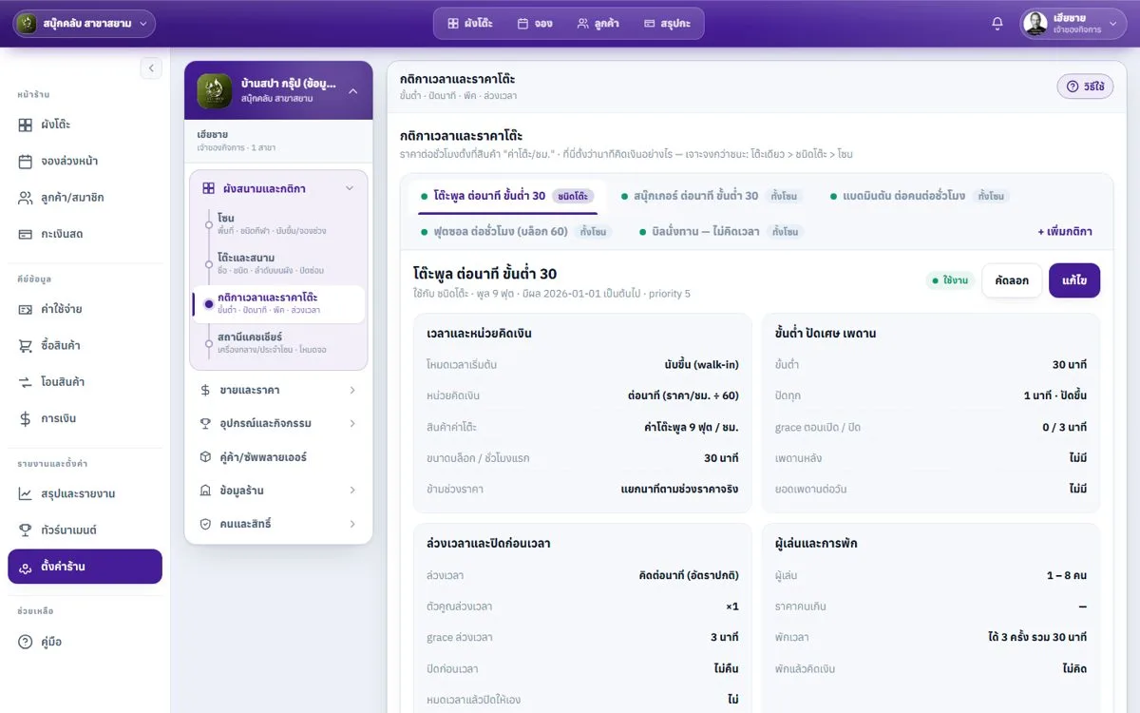The width and height of the screenshot is (1140, 713).
Task: Click the 1 นาที · ปัดขึ้น value
Action: (1055, 395)
